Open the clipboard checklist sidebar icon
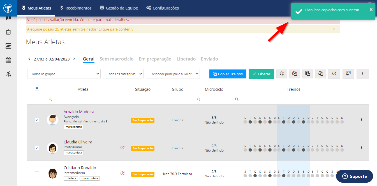The width and height of the screenshot is (377, 186). 8,32
